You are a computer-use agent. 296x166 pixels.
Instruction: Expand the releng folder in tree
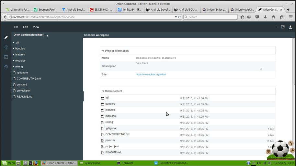pos(14,67)
